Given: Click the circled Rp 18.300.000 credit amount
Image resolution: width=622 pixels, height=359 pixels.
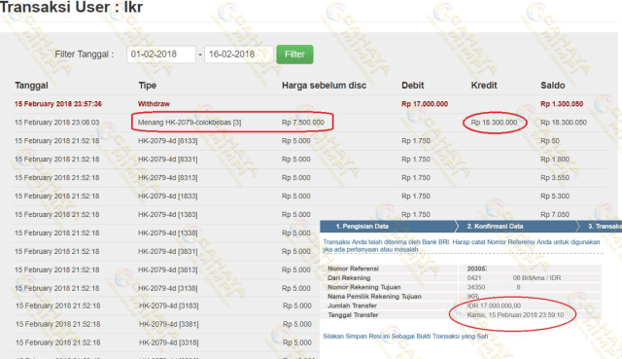Looking at the screenshot, I should [x=494, y=123].
